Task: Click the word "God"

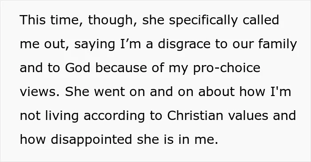Action: 78,68
